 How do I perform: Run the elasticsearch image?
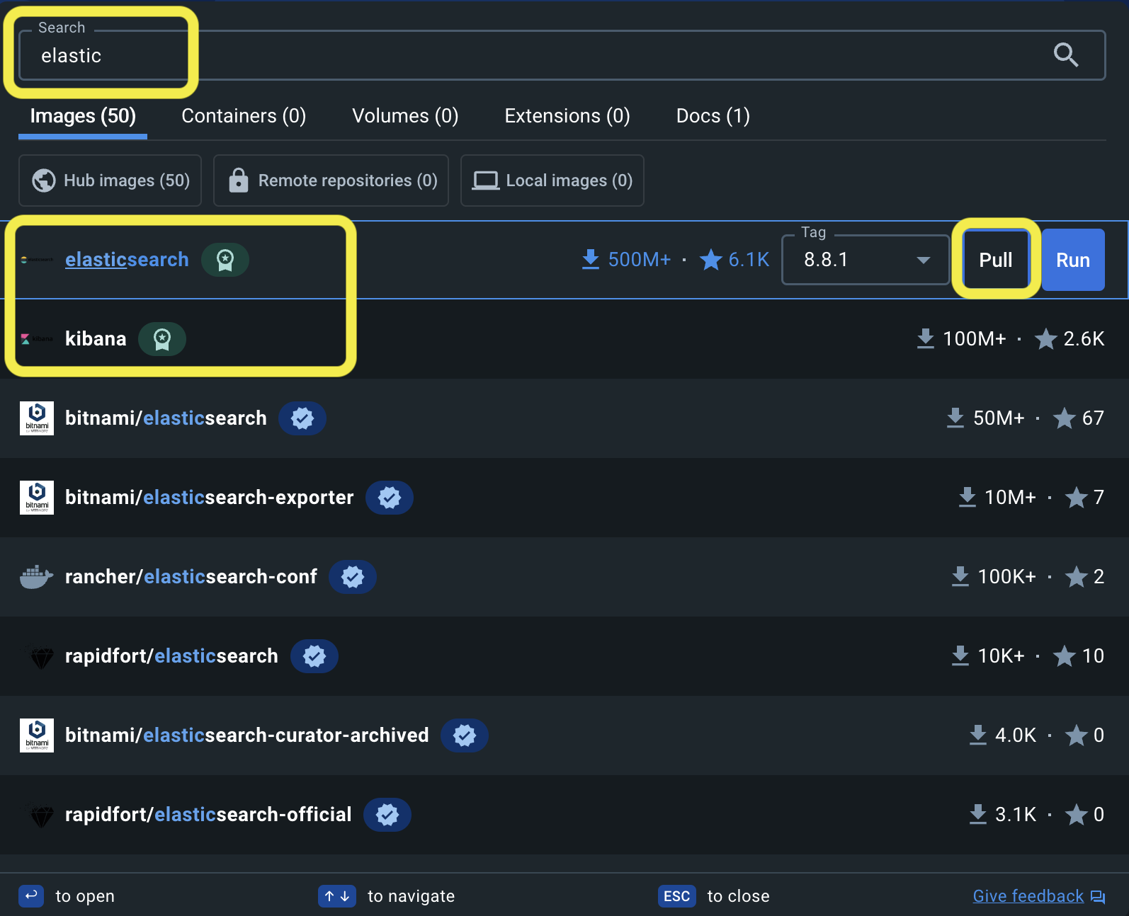pos(1072,260)
